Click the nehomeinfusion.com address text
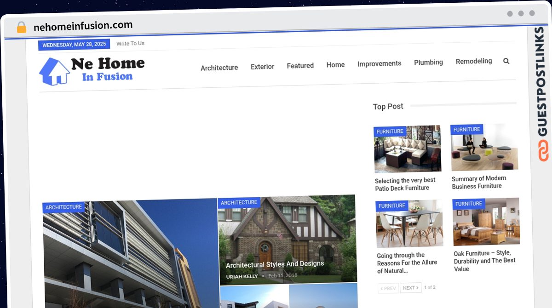552x308 pixels. point(83,26)
